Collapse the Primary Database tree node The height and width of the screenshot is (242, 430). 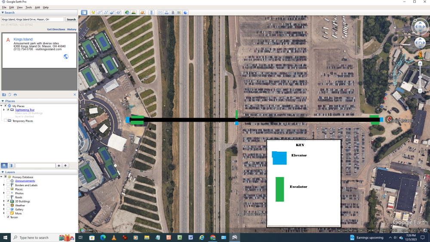point(2,177)
